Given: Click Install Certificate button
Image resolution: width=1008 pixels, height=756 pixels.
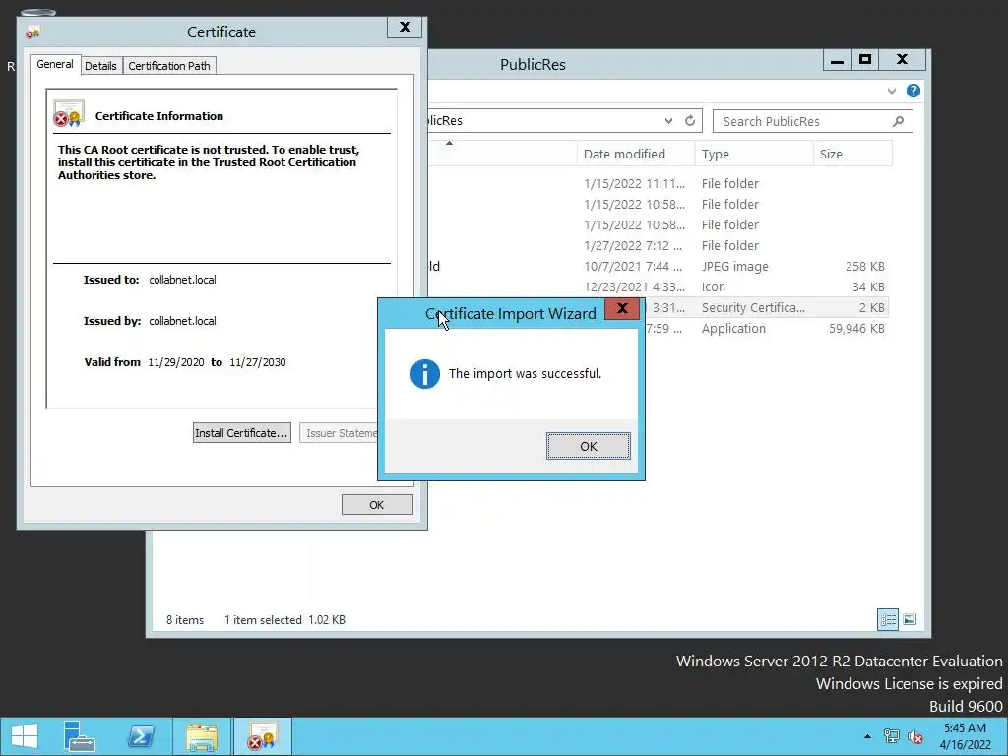Looking at the screenshot, I should [242, 433].
